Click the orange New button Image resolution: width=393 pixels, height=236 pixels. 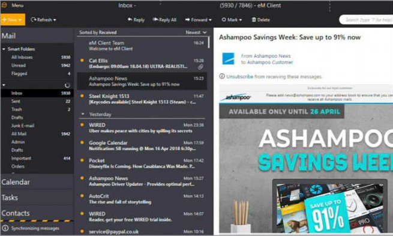click(x=13, y=20)
